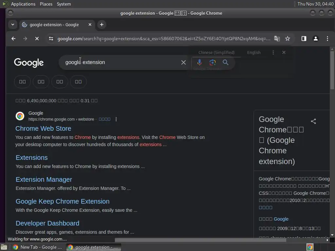The height and width of the screenshot is (251, 335).
Task: Expand the knowledge panel description link
Action: point(266,208)
